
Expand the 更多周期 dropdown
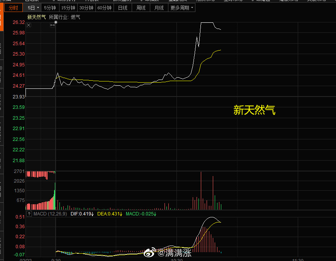click(x=182, y=8)
